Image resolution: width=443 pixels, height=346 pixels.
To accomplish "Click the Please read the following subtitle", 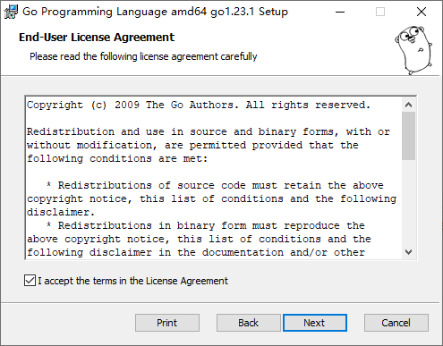I will 143,56.
